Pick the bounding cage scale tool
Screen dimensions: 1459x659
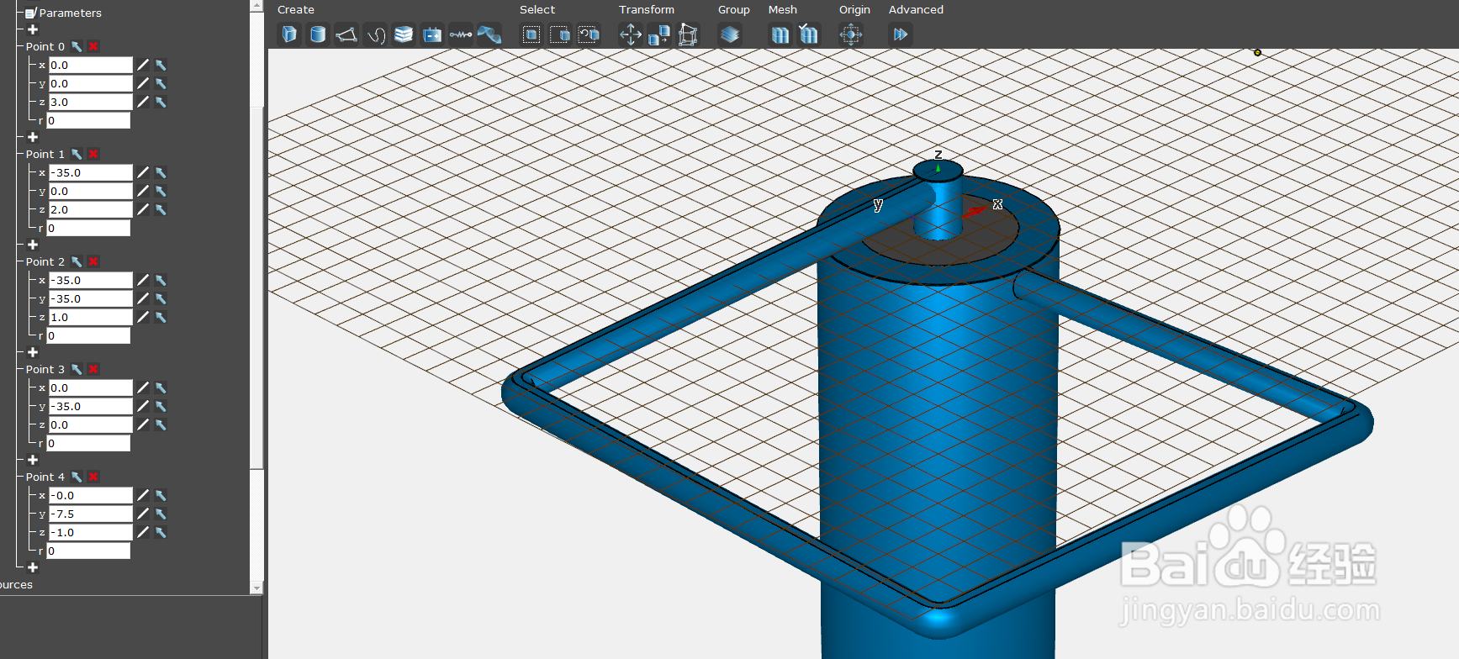(x=688, y=34)
